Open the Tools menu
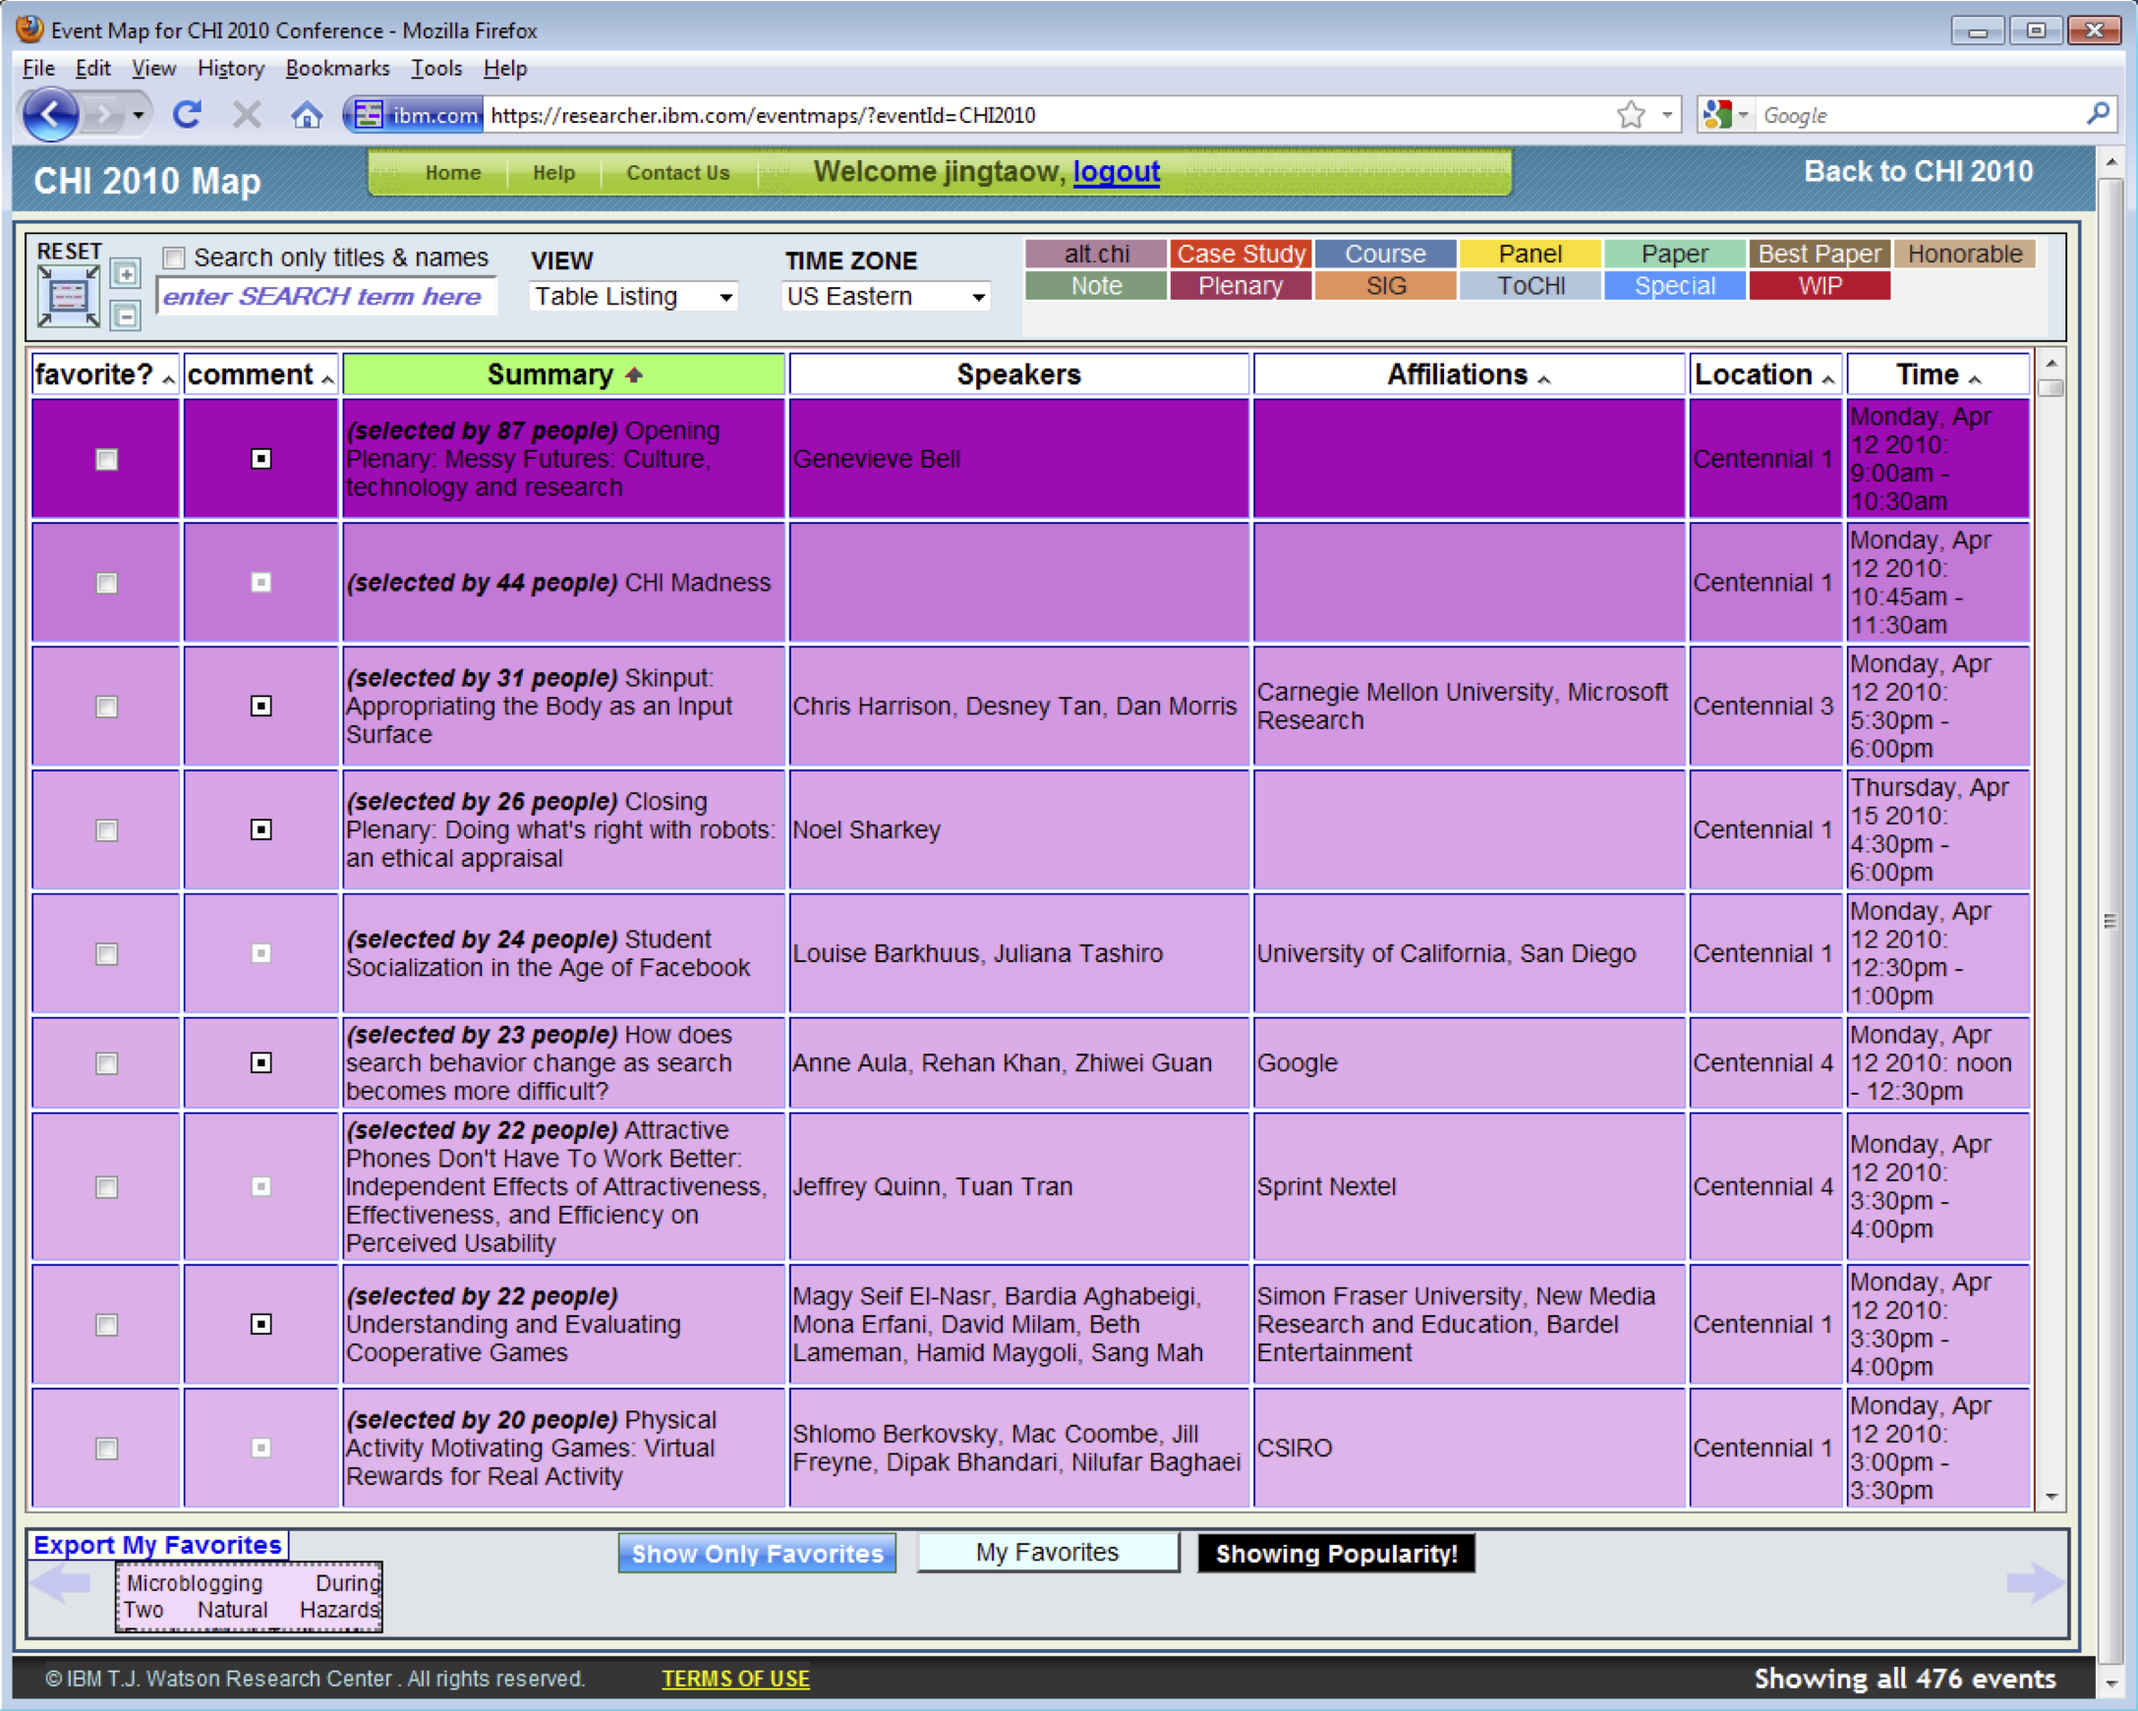The image size is (2138, 1711). point(436,69)
